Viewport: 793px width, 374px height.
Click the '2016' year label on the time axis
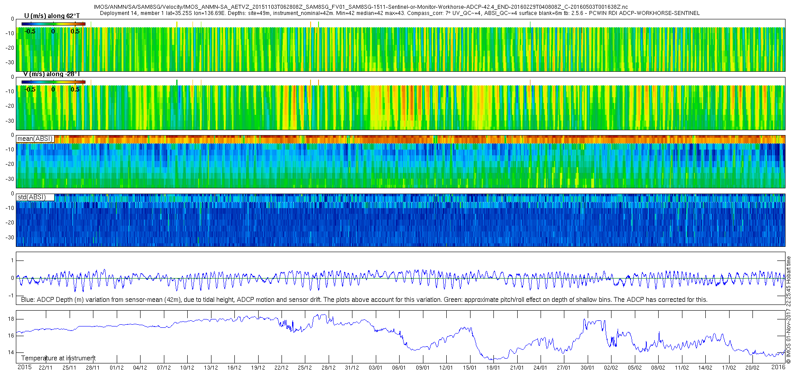coord(778,367)
